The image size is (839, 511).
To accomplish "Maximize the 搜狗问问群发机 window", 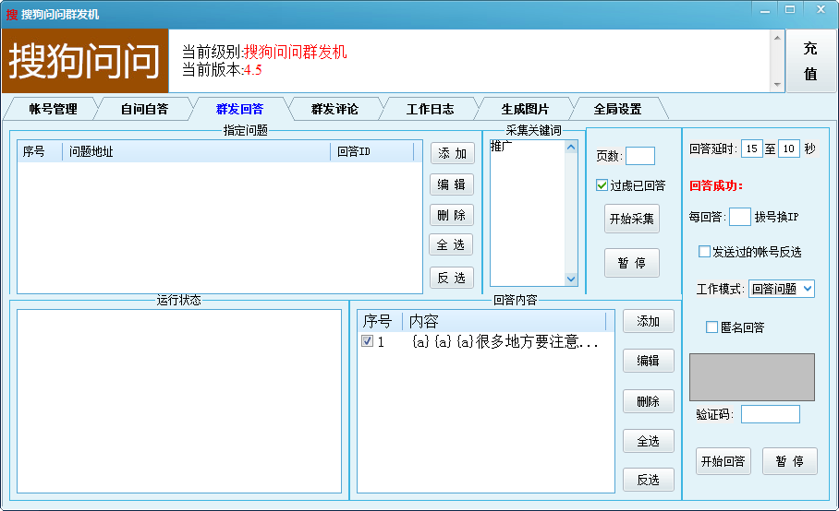I will pos(790,9).
